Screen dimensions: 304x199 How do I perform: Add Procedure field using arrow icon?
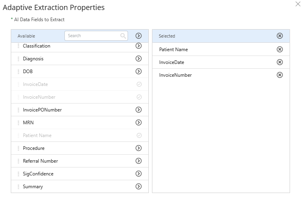139,148
